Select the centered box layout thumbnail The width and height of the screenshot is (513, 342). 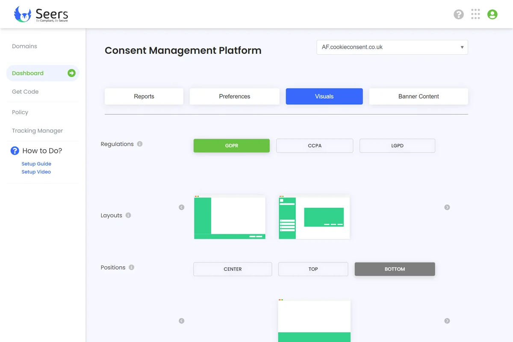point(314,218)
